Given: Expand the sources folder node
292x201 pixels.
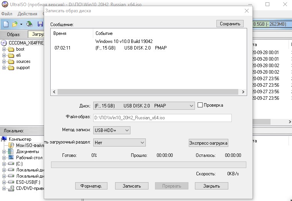Looking at the screenshot, I should click(x=4, y=62).
